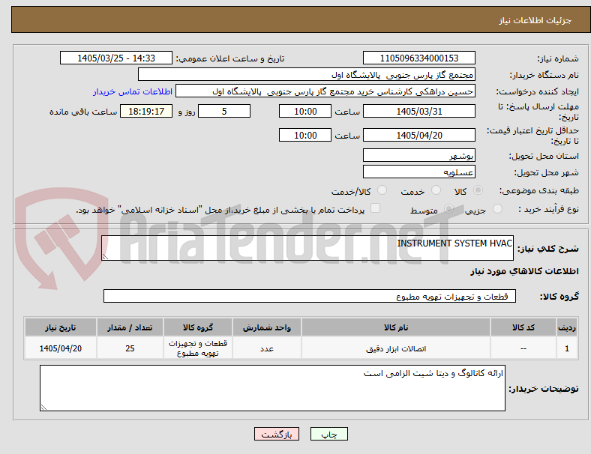This screenshot has width=591, height=454.
Task: Click the شرح کلی نیاز label
Action: point(547,249)
